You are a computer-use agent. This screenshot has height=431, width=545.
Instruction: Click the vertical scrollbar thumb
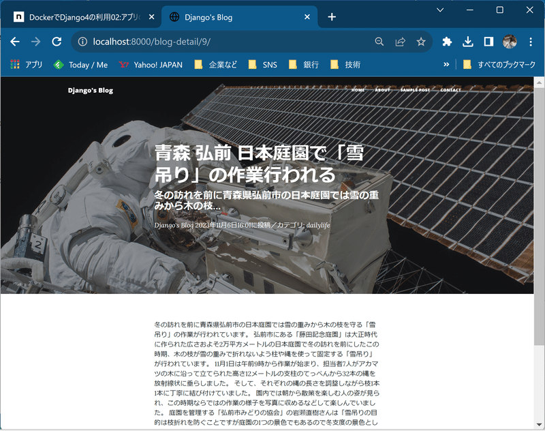pos(539,216)
